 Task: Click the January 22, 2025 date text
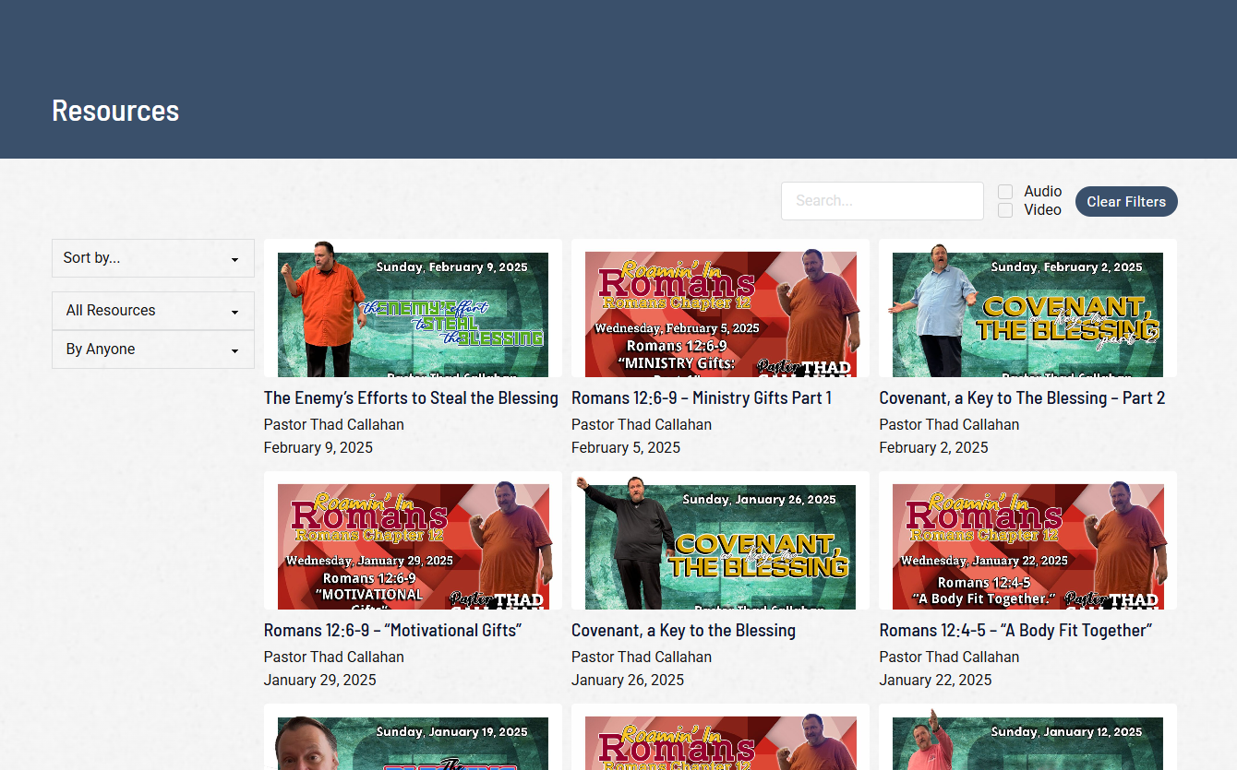click(935, 681)
